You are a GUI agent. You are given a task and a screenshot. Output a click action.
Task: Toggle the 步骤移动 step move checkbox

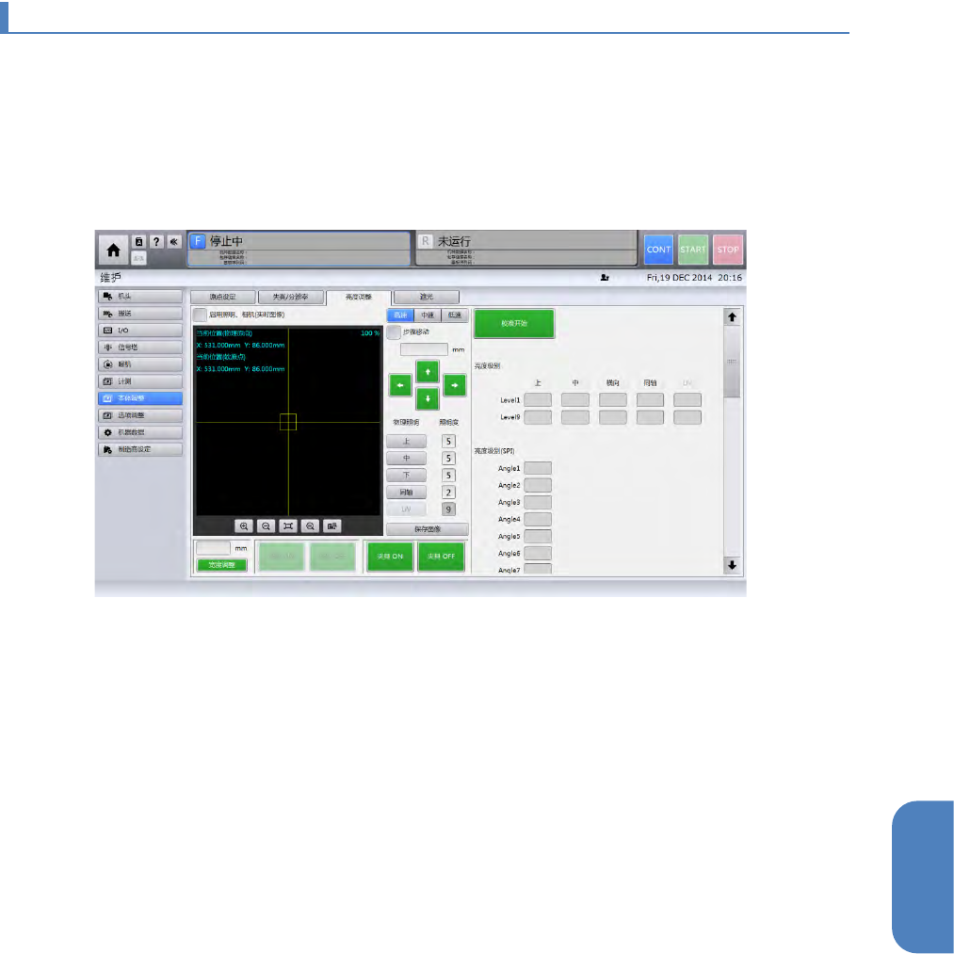pyautogui.click(x=394, y=332)
